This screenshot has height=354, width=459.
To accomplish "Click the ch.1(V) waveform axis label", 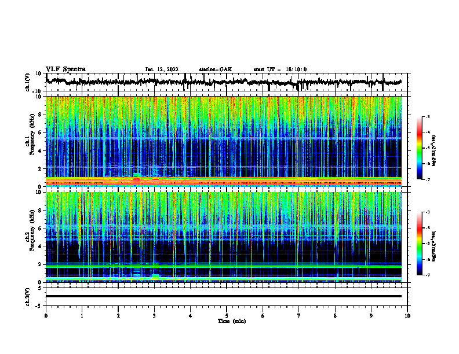I will tap(28, 82).
